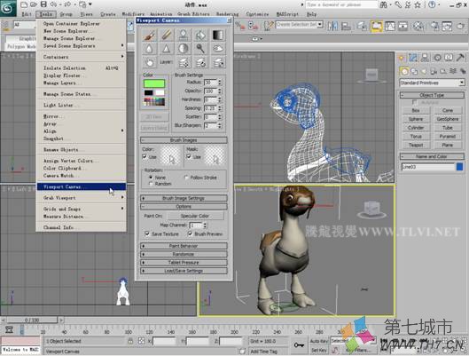469x356 pixels.
Task: Open the Standard Primitives dropdown
Action: coord(432,83)
